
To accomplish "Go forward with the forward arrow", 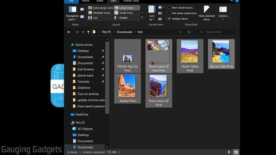I will [77, 32].
